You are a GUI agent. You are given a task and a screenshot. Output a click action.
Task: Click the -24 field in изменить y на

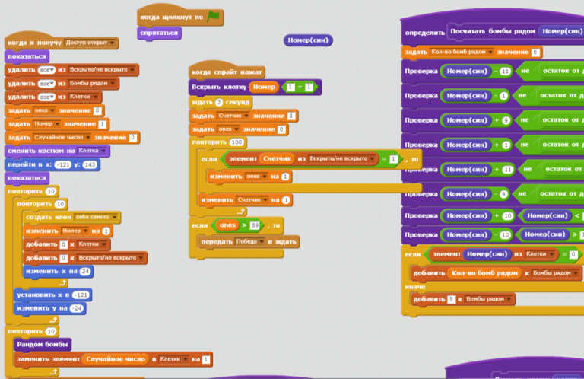click(77, 308)
